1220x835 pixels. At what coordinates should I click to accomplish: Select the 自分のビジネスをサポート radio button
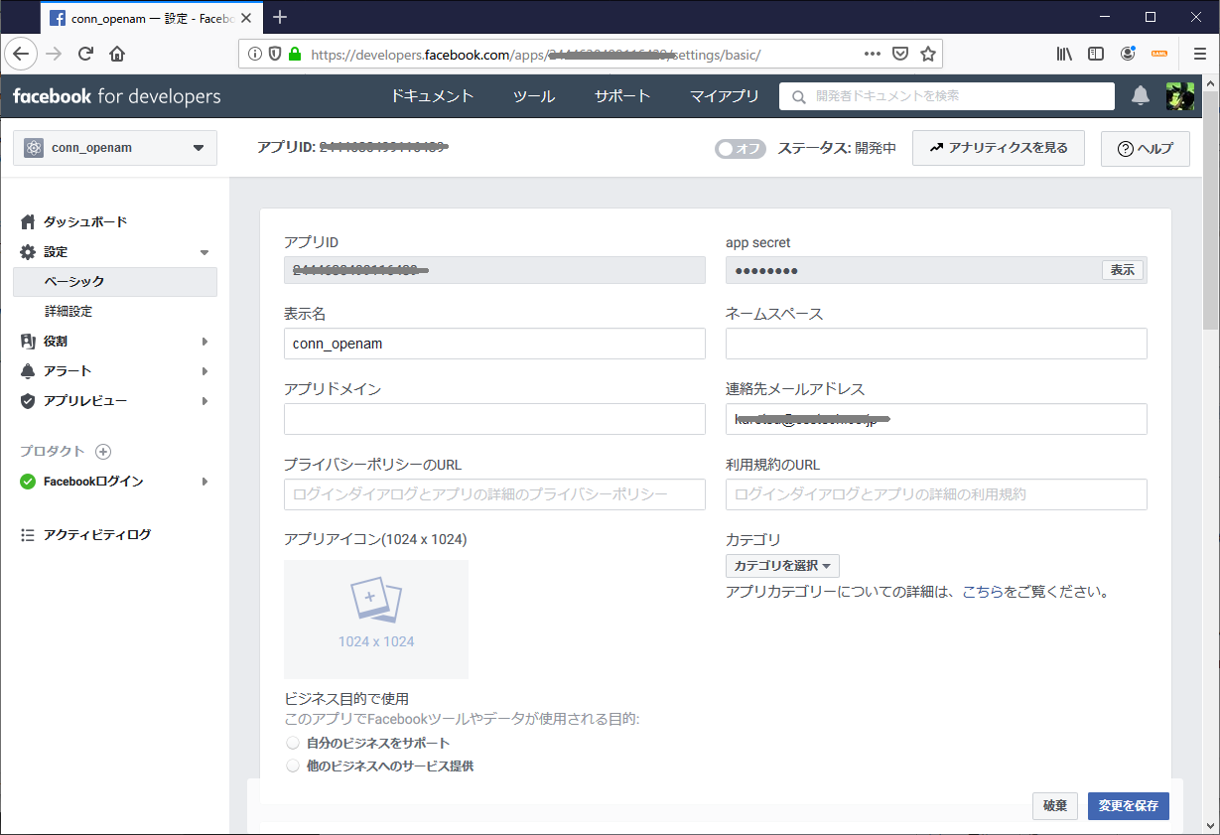point(293,742)
